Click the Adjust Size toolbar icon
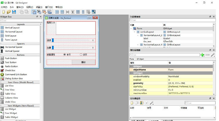The height and width of the screenshot is (121, 219). pos(93,12)
